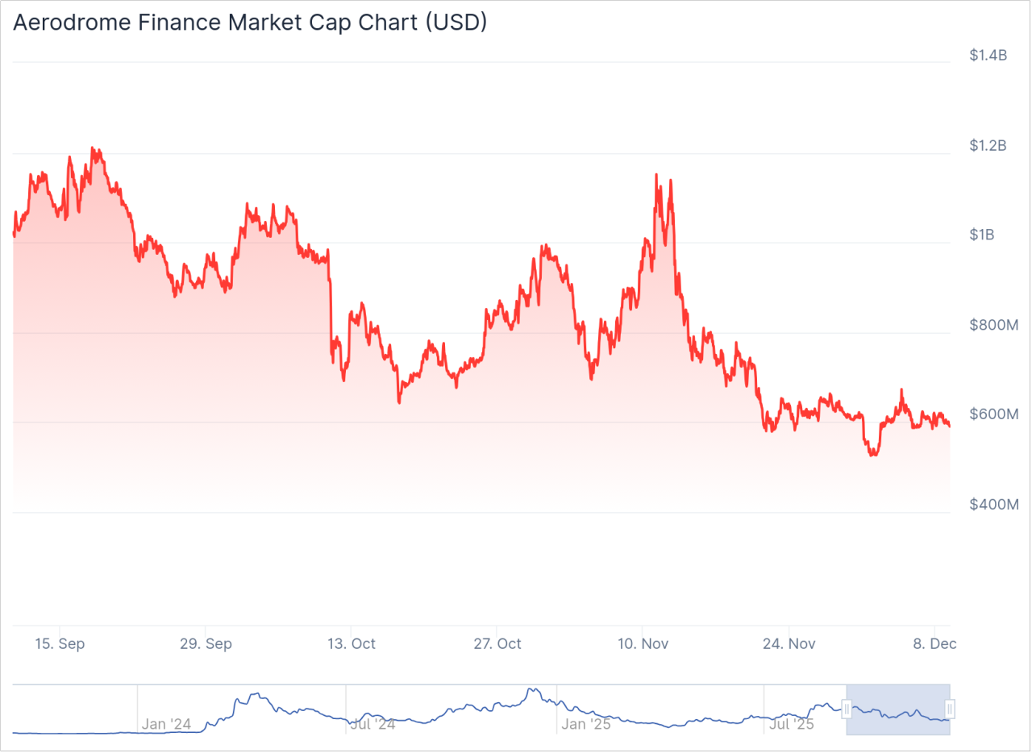Click the 10. Nov axis date

click(643, 643)
